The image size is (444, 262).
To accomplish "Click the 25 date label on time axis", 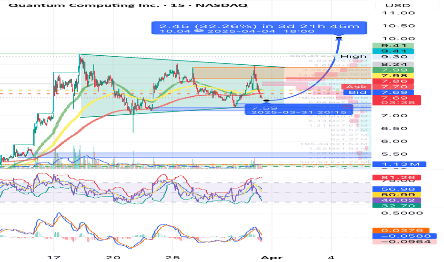I will coord(173,258).
